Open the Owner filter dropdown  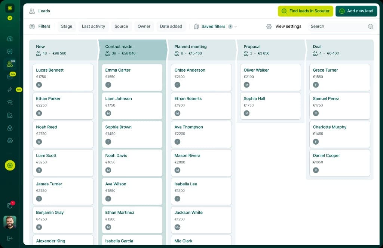pos(144,26)
